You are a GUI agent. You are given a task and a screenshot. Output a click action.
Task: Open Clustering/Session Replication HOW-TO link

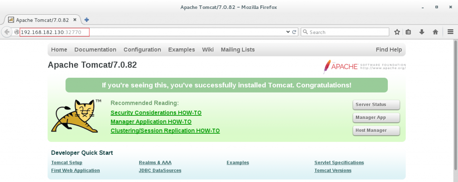click(x=165, y=131)
